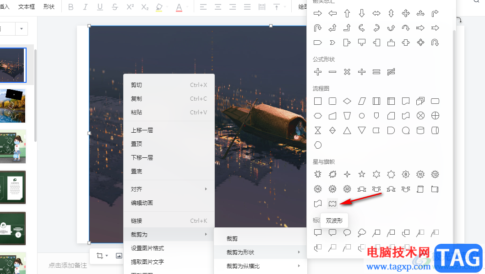The height and width of the screenshot is (274, 485).
Task: Toggle bold formatting
Action: (x=71, y=7)
